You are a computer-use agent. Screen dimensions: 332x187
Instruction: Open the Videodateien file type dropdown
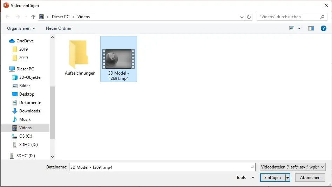click(293, 167)
